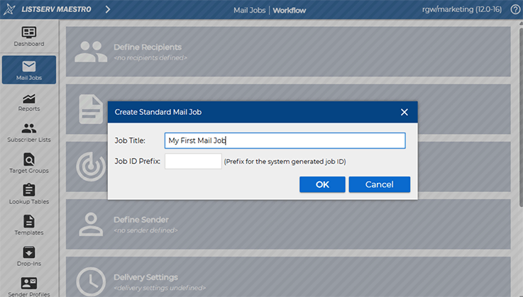The height and width of the screenshot is (297, 523).
Task: Focus the Job ID Prefix input box
Action: 193,162
